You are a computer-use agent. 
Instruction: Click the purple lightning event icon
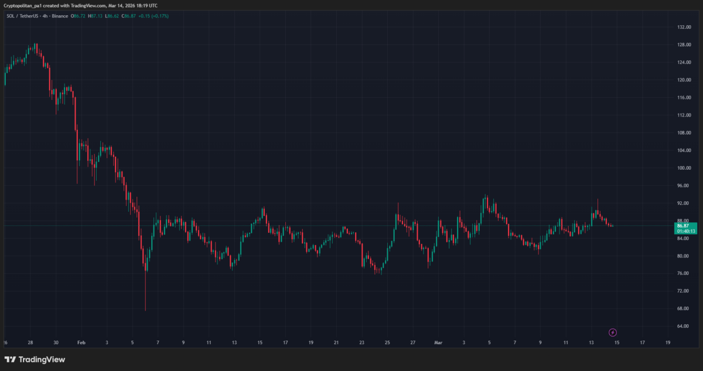pyautogui.click(x=613, y=332)
